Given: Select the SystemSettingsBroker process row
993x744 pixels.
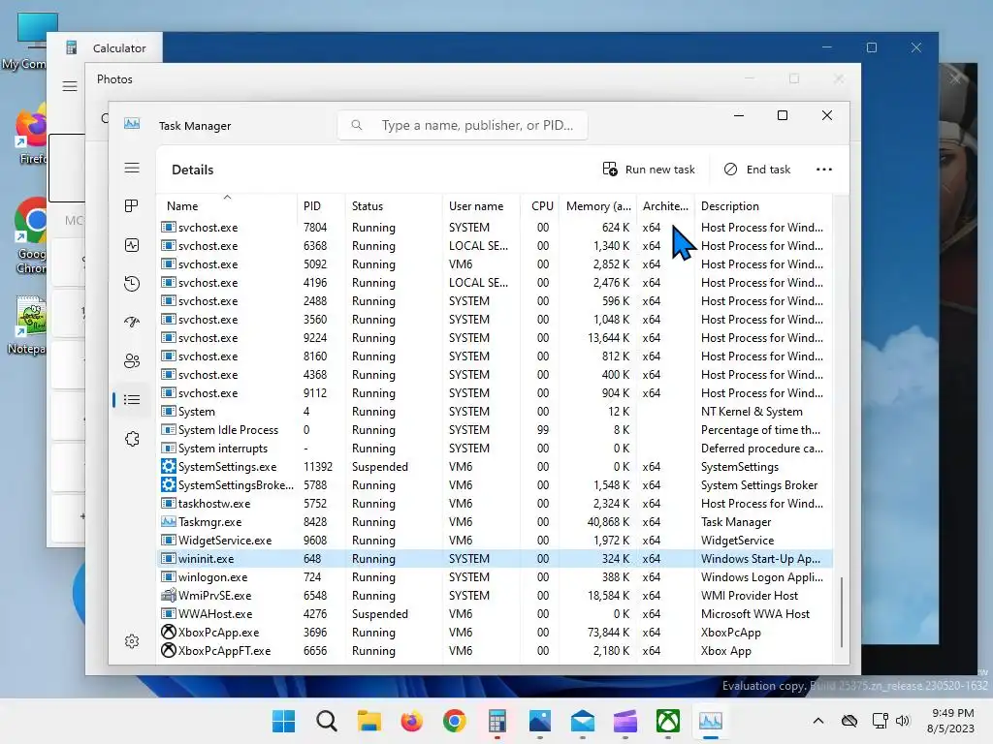Looking at the screenshot, I should pyautogui.click(x=495, y=485).
